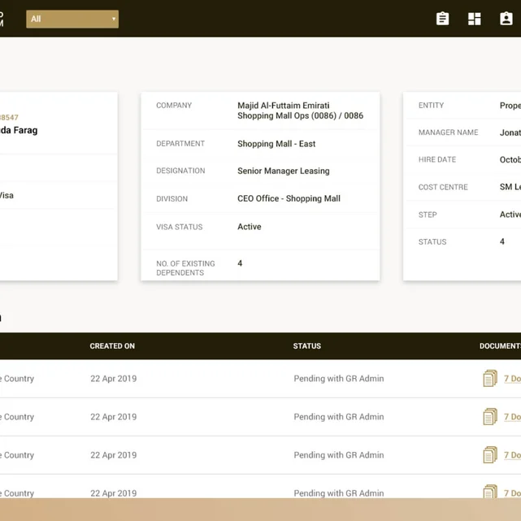521x521 pixels.
Task: Click the HIRE DATE field label
Action: tap(437, 159)
